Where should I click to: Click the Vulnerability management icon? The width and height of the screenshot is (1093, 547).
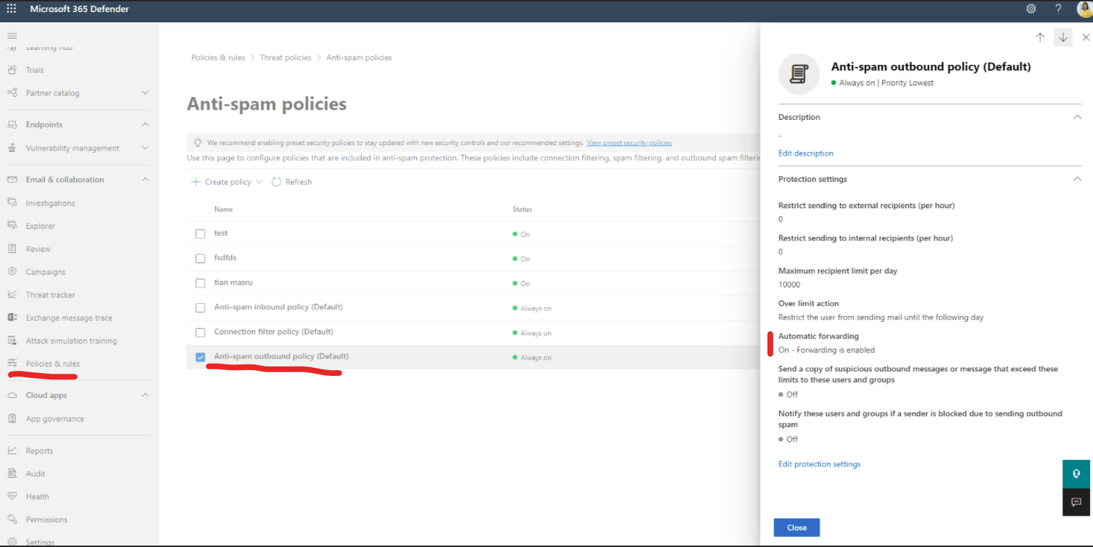click(12, 148)
